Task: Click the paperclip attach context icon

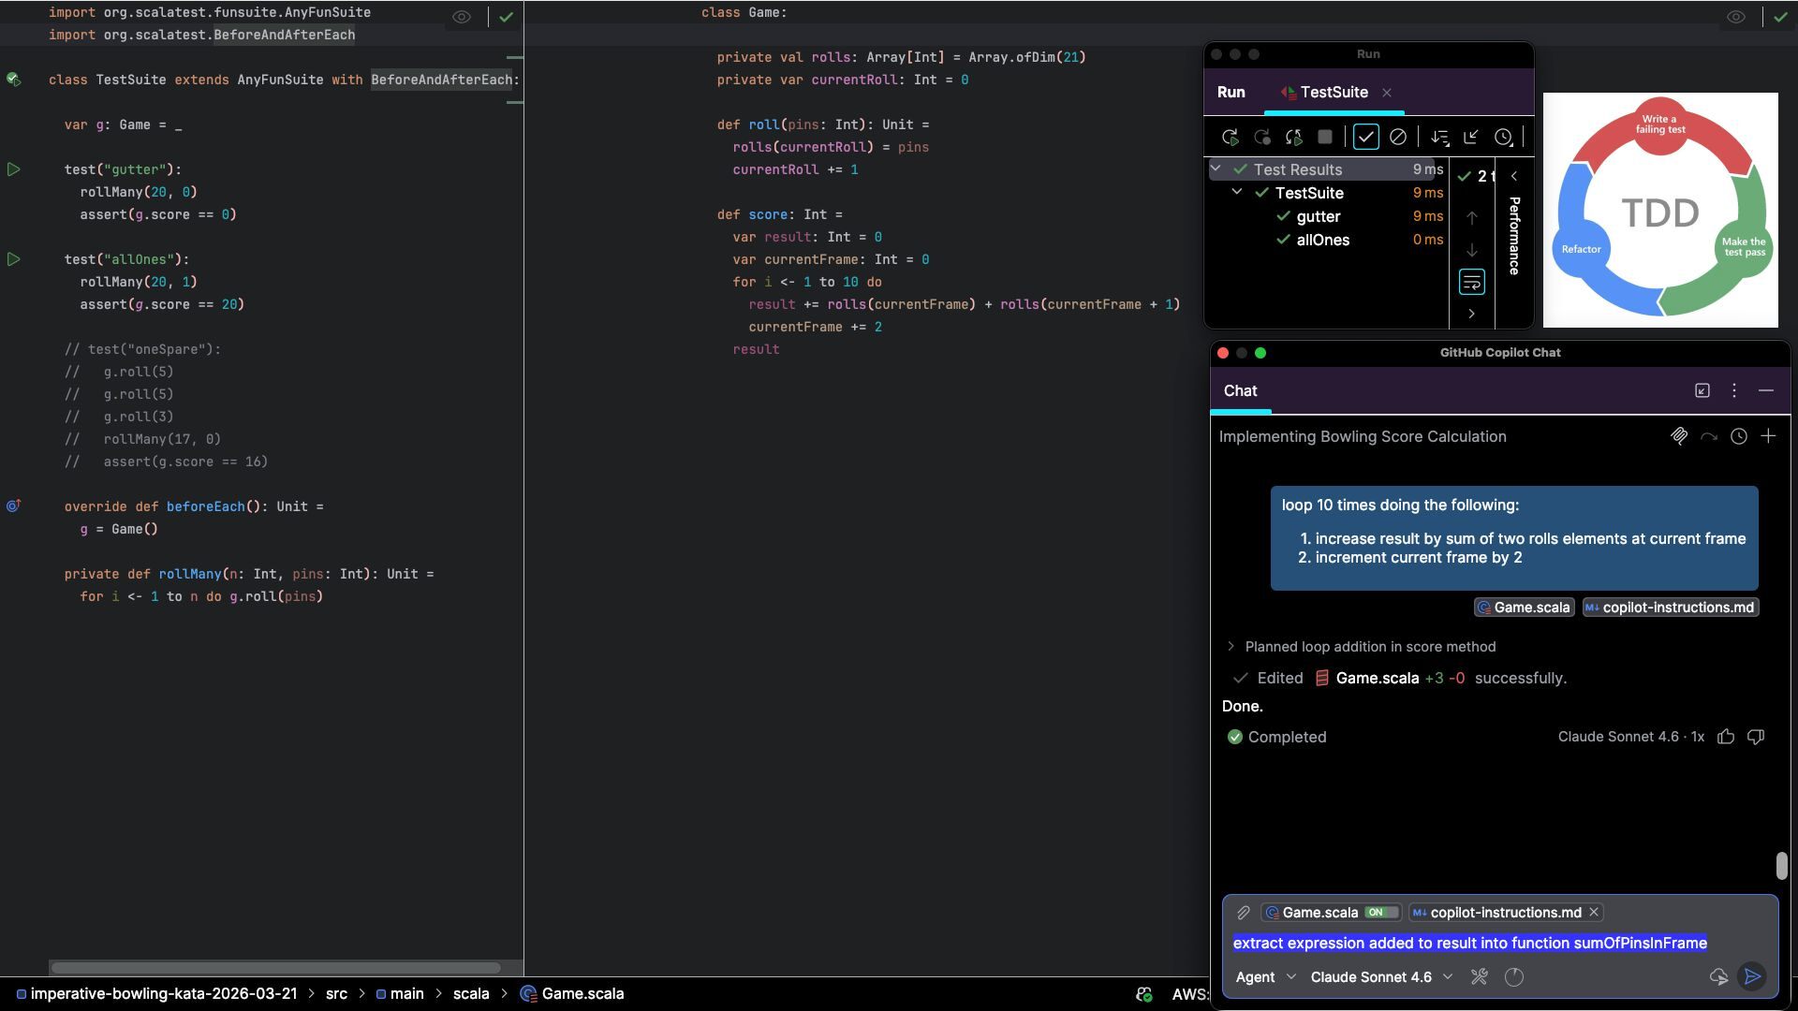Action: (1243, 912)
